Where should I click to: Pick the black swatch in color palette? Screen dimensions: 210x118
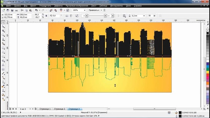click(x=208, y=33)
